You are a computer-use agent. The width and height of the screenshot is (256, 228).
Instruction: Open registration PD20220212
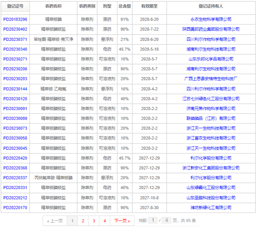coord(15,198)
